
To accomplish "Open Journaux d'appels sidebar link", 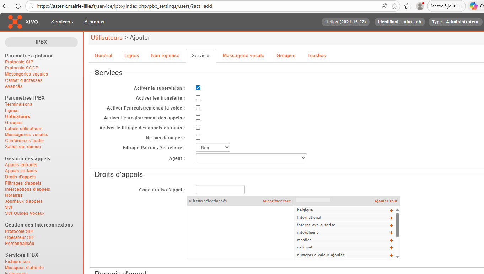I will tap(23, 201).
